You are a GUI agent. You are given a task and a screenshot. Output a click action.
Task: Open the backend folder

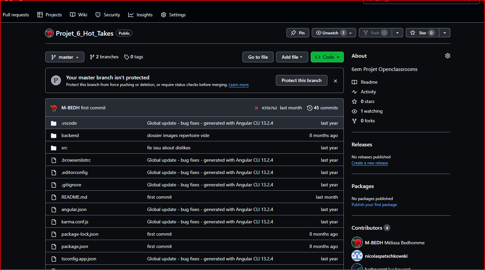[x=70, y=135]
